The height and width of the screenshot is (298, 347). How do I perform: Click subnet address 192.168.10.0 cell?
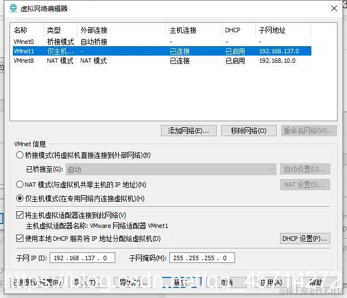[277, 61]
